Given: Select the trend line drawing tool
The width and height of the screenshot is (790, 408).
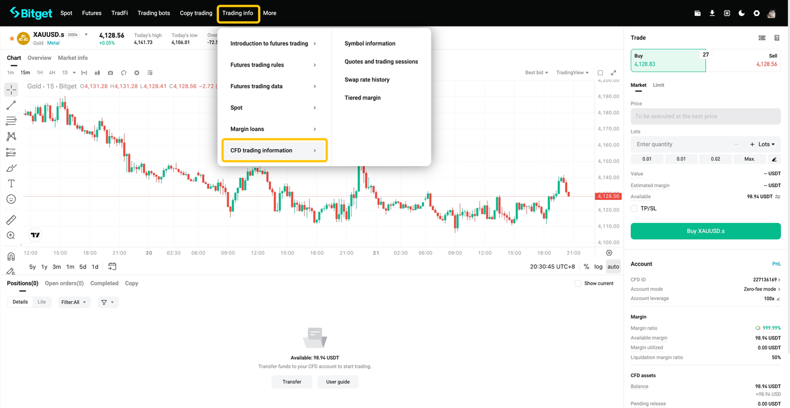Looking at the screenshot, I should pos(11,106).
